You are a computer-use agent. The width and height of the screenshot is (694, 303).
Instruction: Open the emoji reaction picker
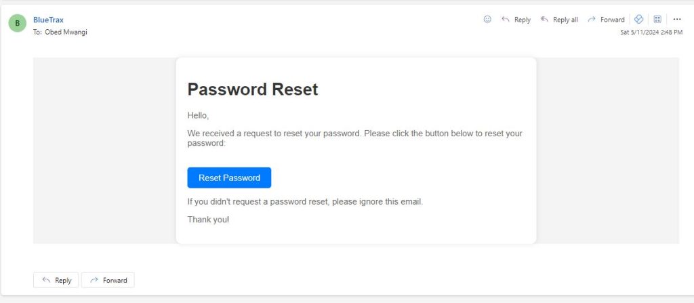pos(487,20)
